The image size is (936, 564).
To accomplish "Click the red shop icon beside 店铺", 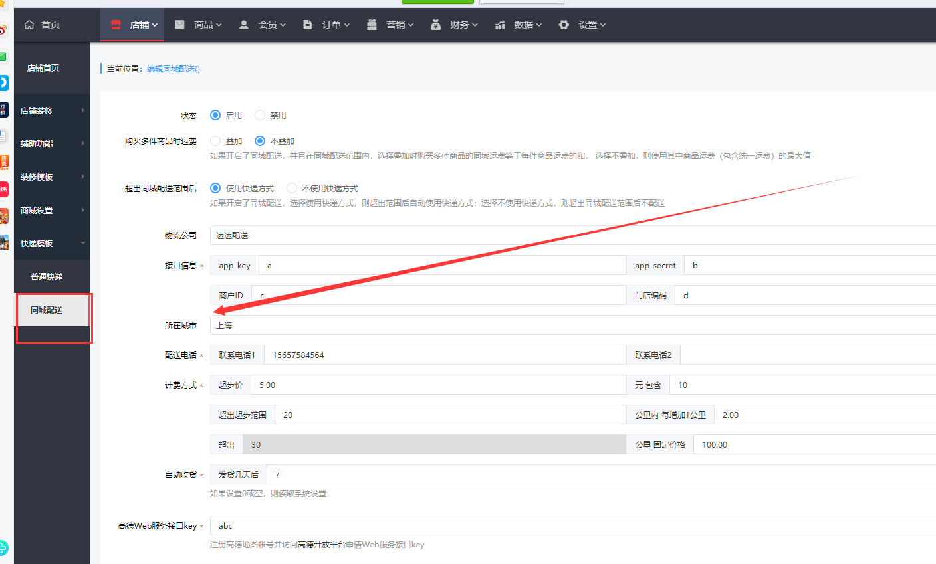I will [x=116, y=25].
